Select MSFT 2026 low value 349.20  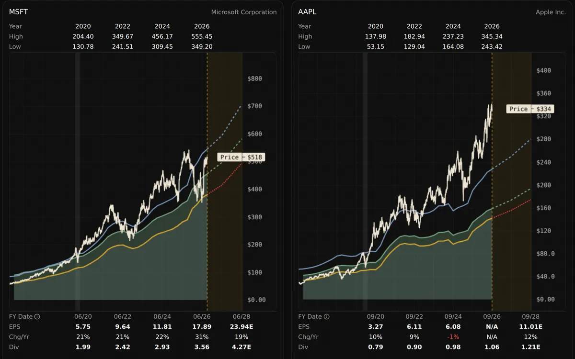pyautogui.click(x=202, y=46)
